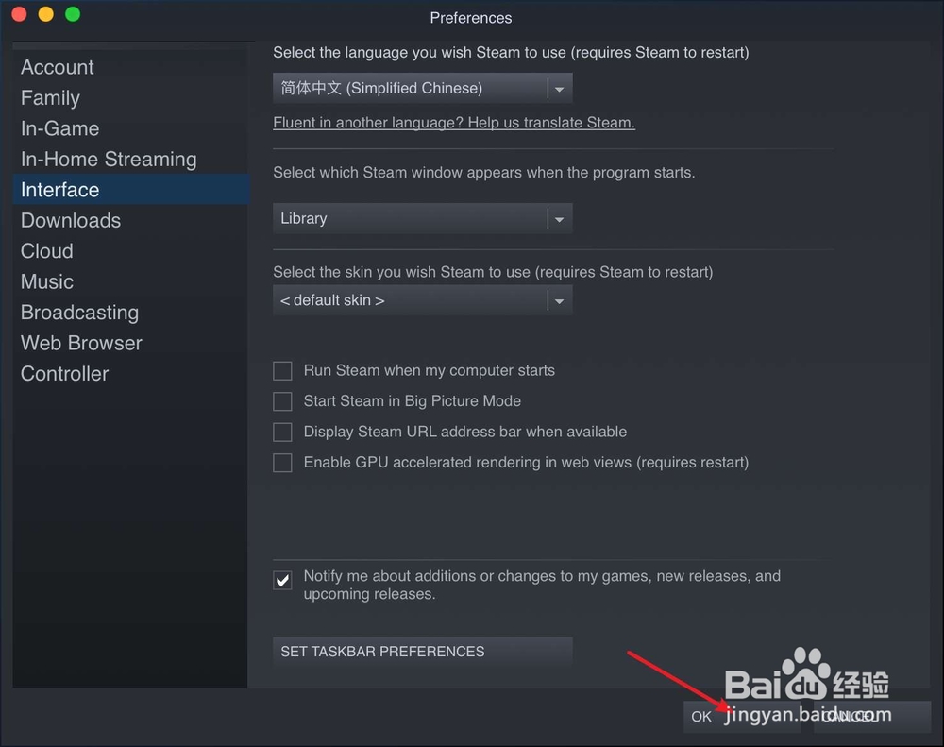Open the default skin dropdown
The width and height of the screenshot is (944, 747).
coord(422,300)
